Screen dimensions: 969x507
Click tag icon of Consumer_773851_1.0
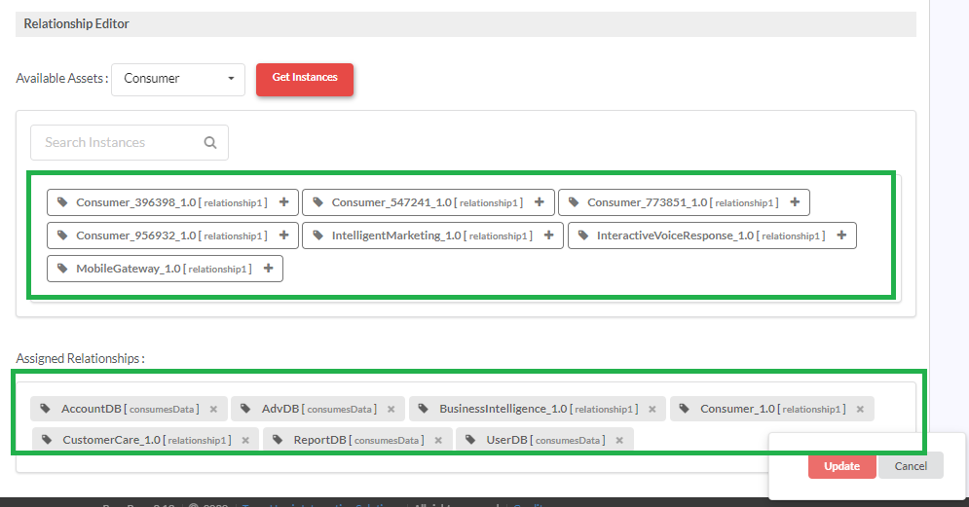point(574,202)
